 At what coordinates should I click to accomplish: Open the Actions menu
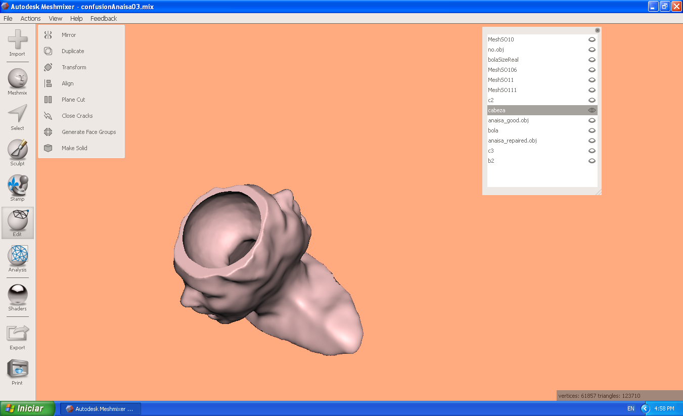tap(30, 18)
